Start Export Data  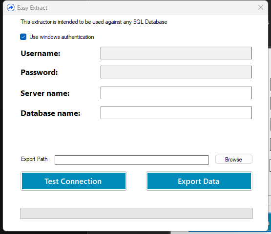click(x=199, y=181)
